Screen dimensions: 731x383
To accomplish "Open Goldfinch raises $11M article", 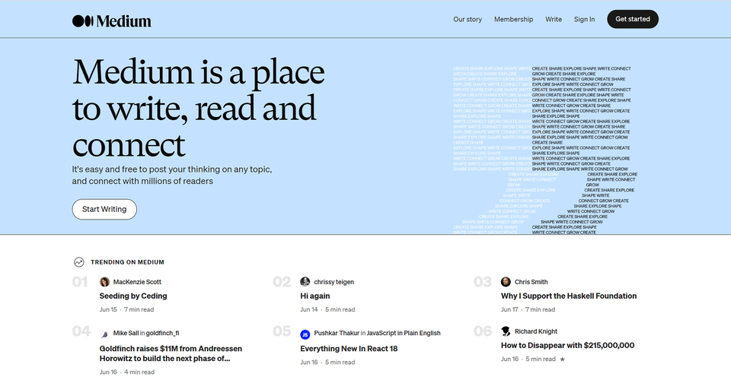I will pos(171,353).
